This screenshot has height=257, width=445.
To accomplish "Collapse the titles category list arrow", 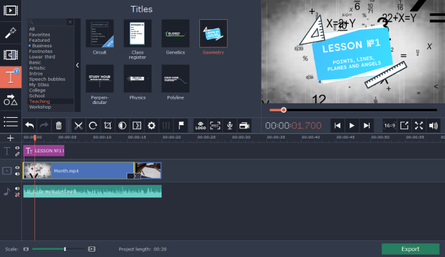I will click(x=77, y=66).
